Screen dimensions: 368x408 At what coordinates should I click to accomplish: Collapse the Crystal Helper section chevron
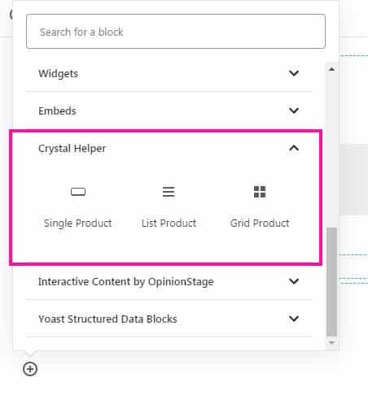294,148
